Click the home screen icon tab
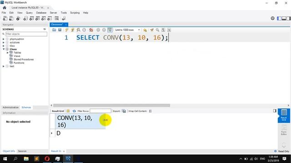 (x=5, y=8)
